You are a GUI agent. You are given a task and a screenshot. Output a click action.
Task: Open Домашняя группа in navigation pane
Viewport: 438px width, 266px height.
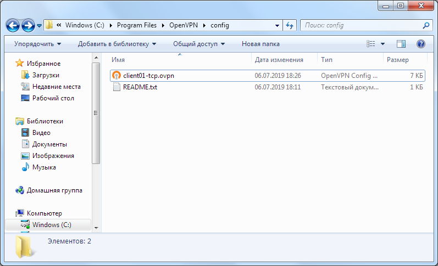pyautogui.click(x=54, y=190)
